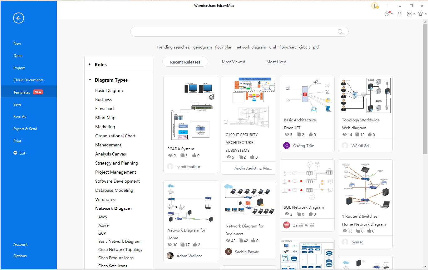The height and width of the screenshot is (270, 428).
Task: Click the copy icon on SCADA System card
Action: coord(183,155)
